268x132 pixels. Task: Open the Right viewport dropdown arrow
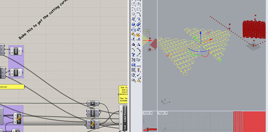[166, 113]
